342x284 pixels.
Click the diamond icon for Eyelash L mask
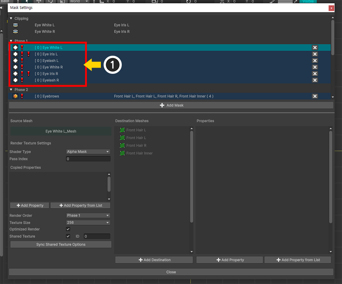coord(15,60)
